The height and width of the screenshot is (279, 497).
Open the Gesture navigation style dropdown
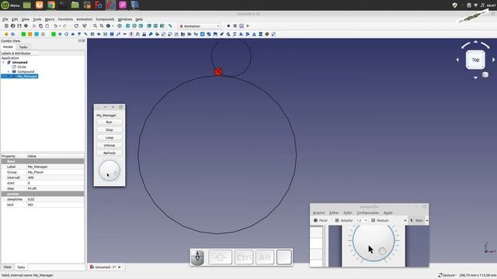447,276
